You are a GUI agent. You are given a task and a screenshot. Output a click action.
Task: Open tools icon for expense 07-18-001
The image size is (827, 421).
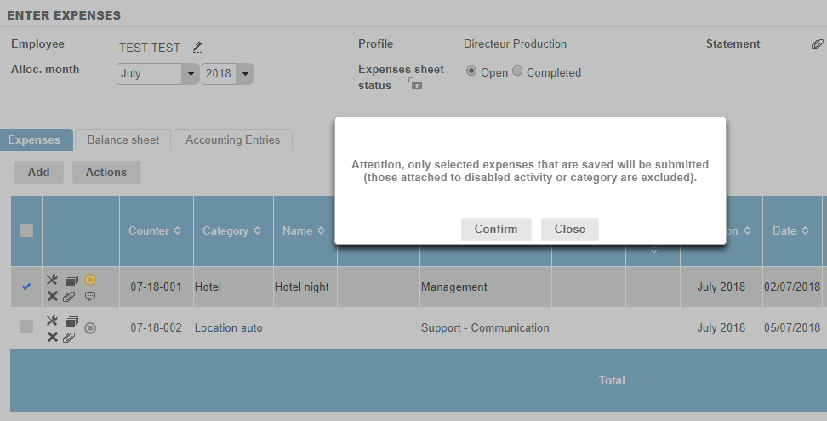(52, 280)
